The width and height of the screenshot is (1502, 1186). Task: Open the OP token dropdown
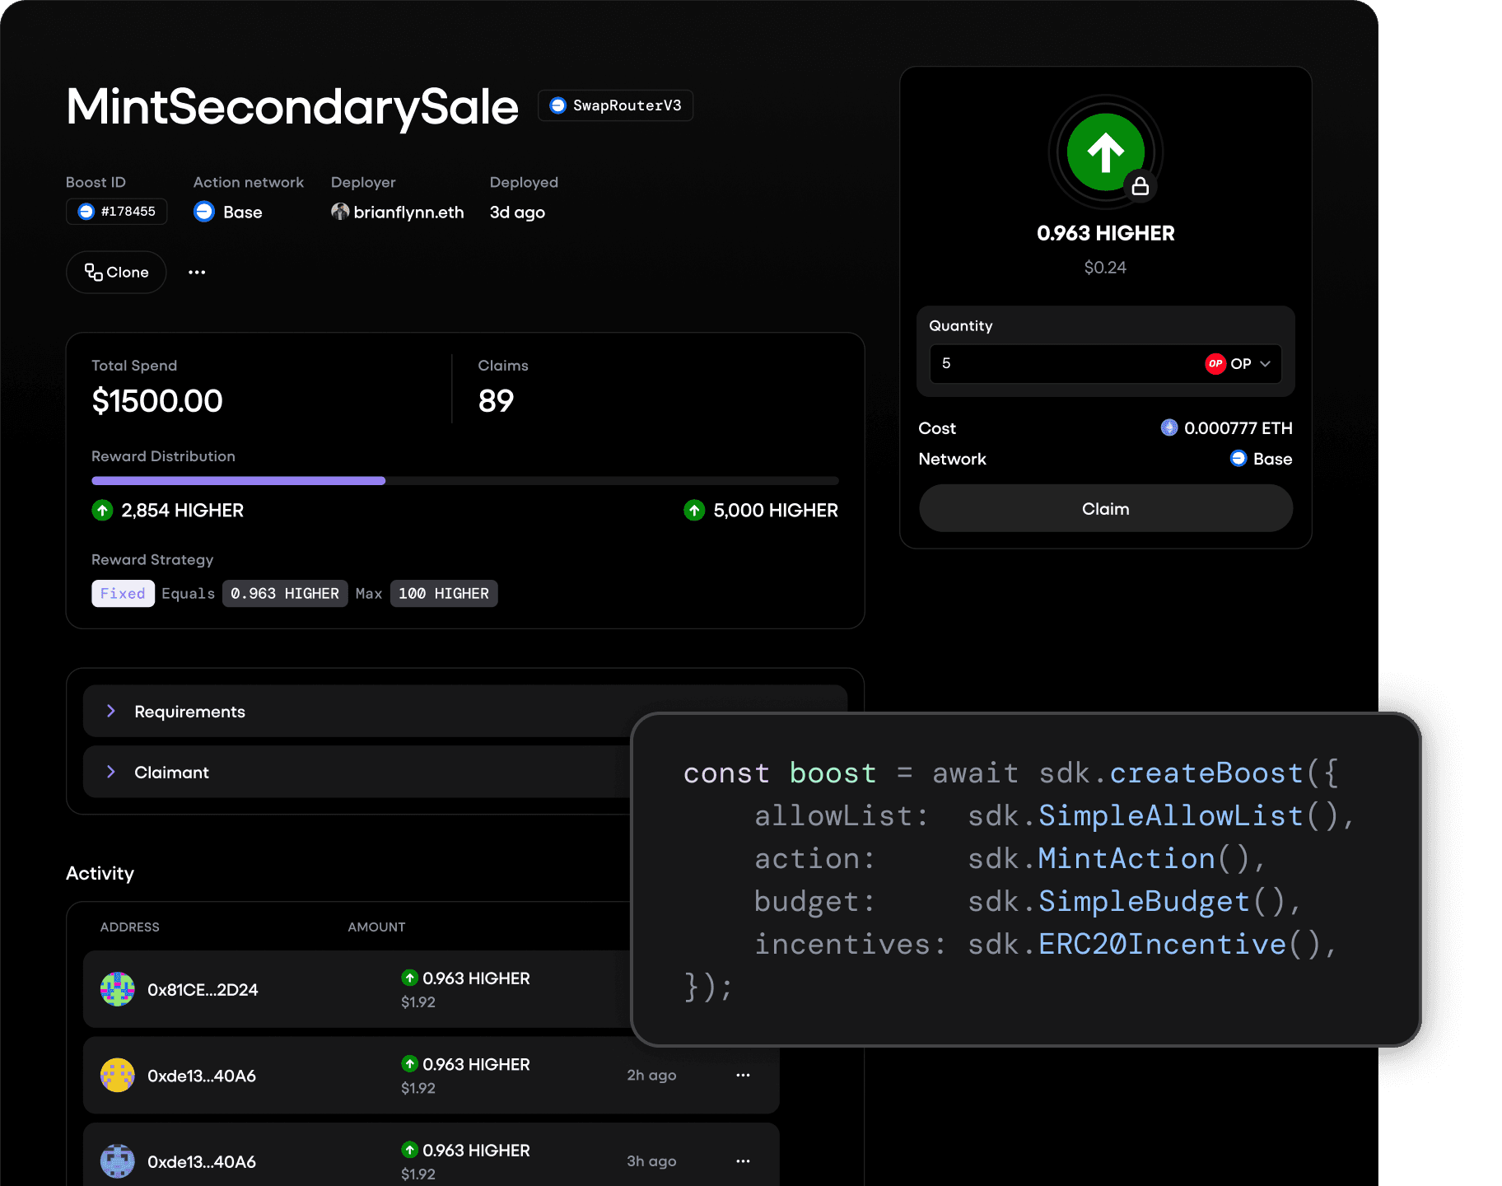tap(1238, 364)
